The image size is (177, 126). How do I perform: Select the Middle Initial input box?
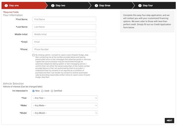(64, 35)
